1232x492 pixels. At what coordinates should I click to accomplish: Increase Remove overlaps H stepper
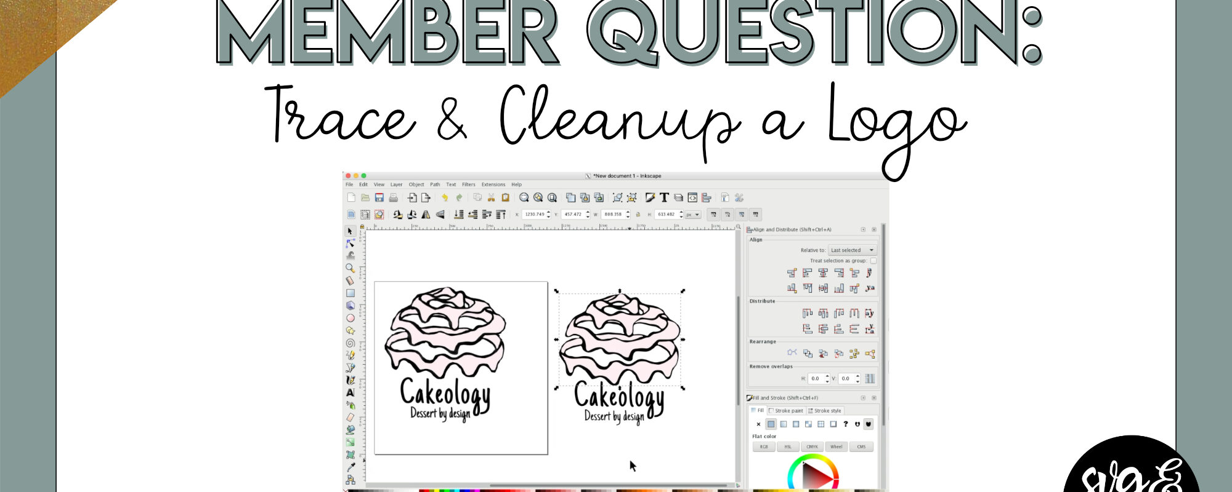[827, 376]
